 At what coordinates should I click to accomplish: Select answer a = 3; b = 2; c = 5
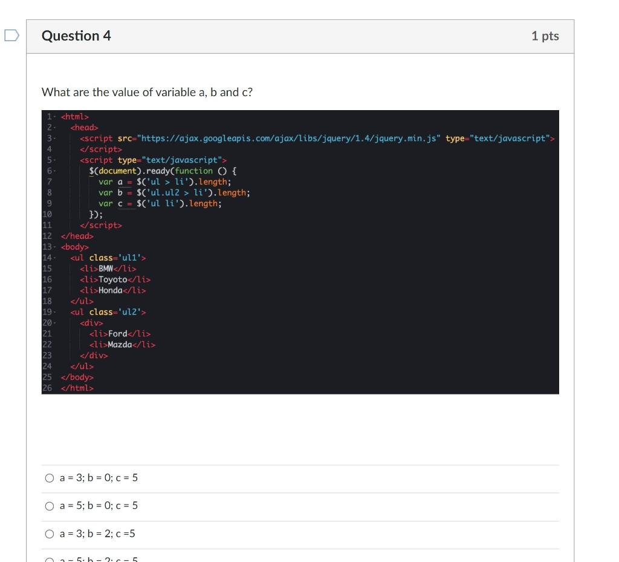[50, 534]
